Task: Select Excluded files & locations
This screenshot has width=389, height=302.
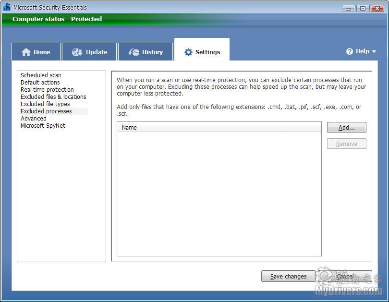Action: tap(53, 97)
